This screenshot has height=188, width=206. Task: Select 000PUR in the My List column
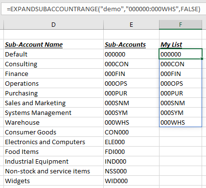(x=181, y=93)
